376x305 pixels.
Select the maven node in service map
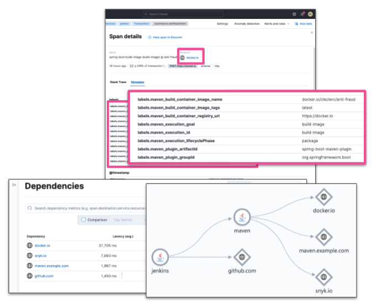coord(242,218)
